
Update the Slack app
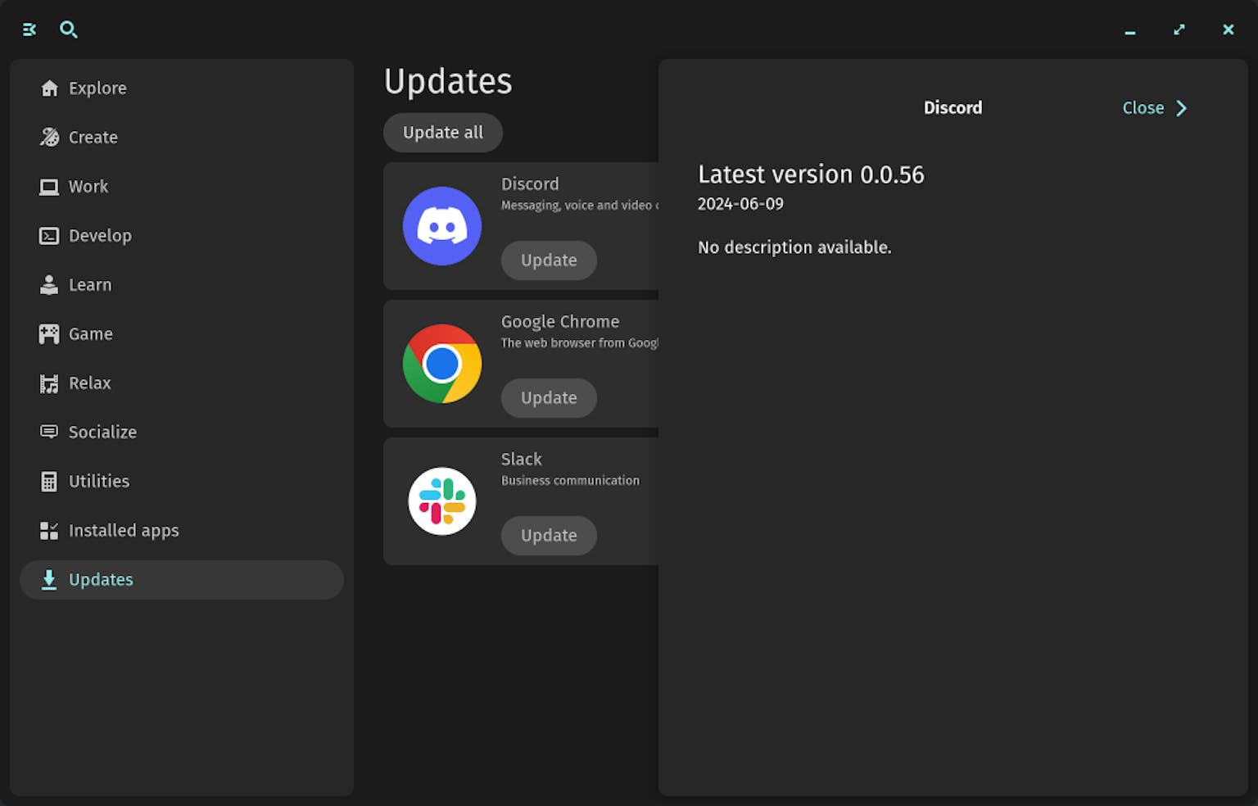pyautogui.click(x=549, y=535)
